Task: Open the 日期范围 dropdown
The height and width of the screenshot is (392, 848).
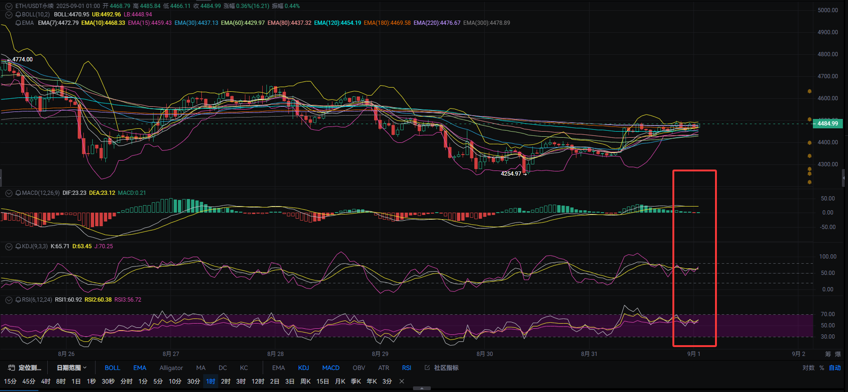Action: click(x=72, y=368)
